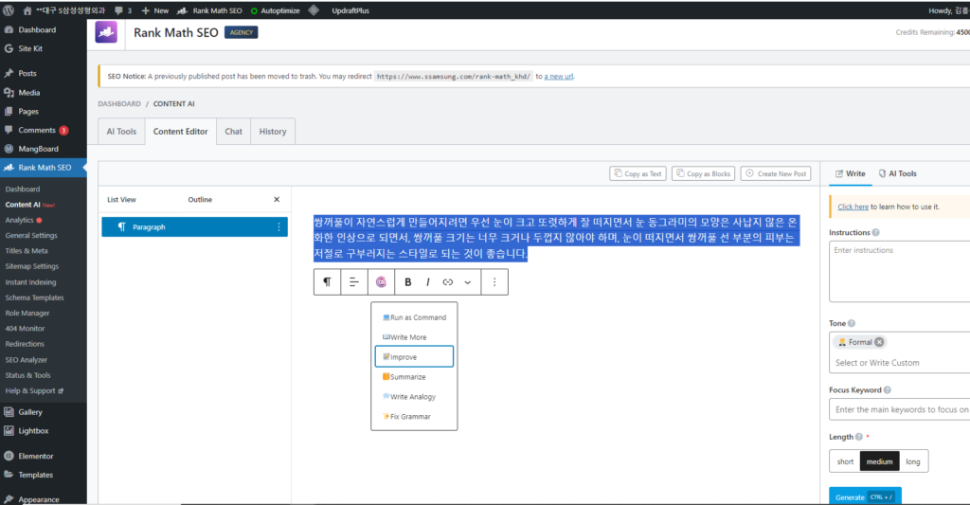Open Analytics submenu item
Viewport: 970px width, 505px height.
click(x=19, y=220)
